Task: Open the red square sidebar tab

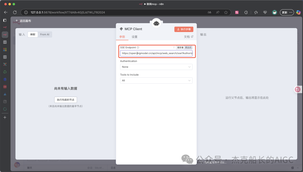Action: point(5,87)
